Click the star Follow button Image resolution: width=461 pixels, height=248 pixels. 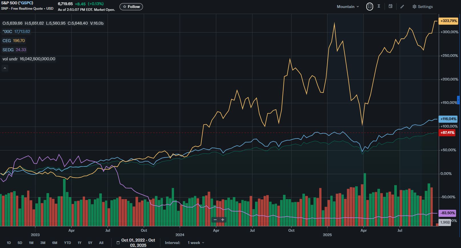click(131, 7)
